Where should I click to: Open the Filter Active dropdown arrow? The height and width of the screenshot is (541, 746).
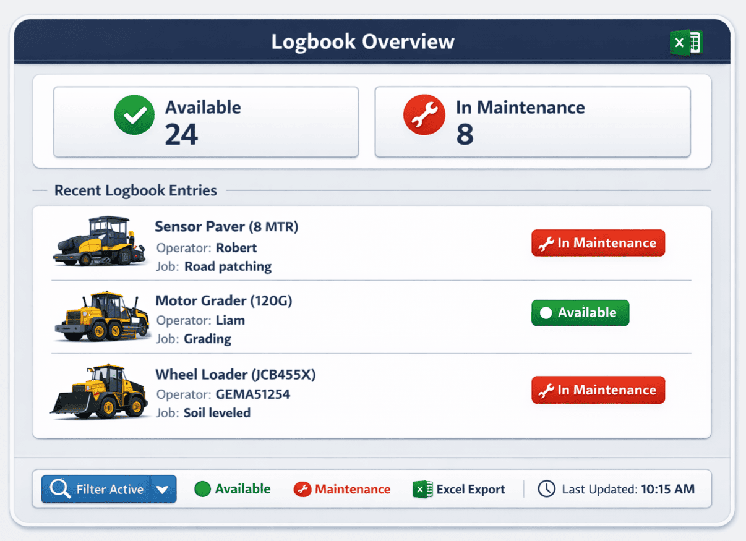pos(163,490)
